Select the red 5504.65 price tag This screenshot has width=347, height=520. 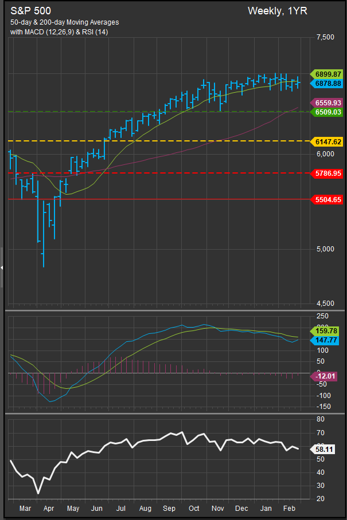pyautogui.click(x=326, y=199)
